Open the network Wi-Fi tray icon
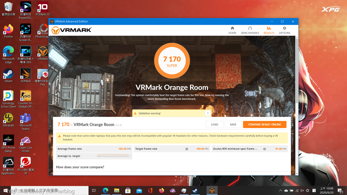 click(x=297, y=190)
